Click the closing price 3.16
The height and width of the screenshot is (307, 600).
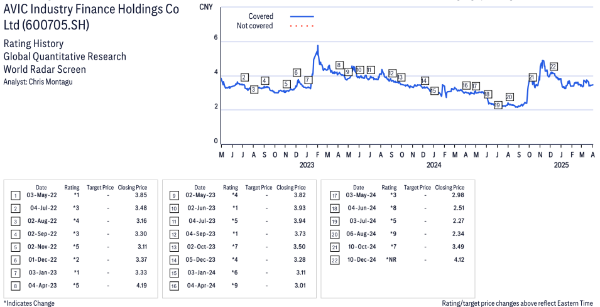pos(141,221)
